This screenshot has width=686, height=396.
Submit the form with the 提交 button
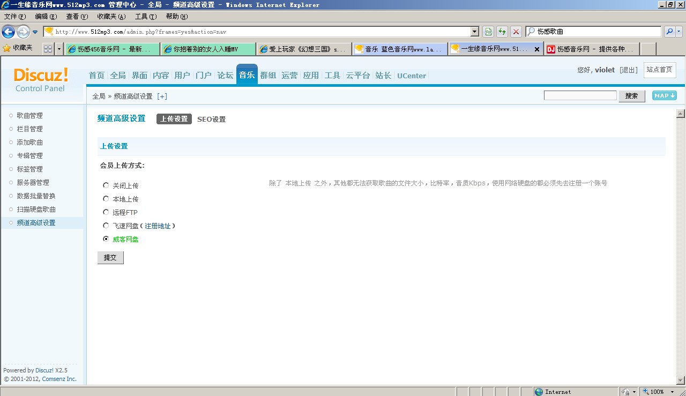[110, 258]
